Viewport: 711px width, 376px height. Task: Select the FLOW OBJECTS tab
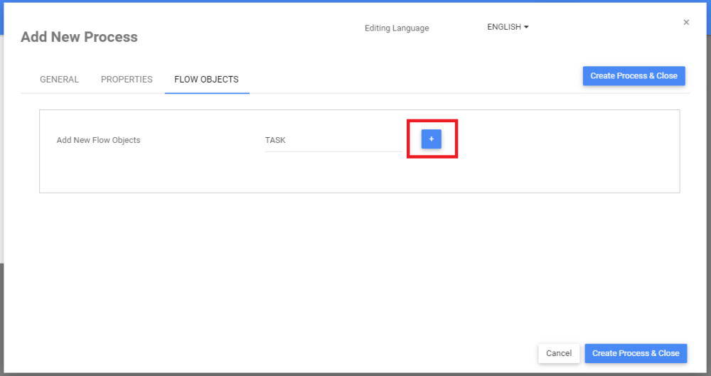[206, 80]
